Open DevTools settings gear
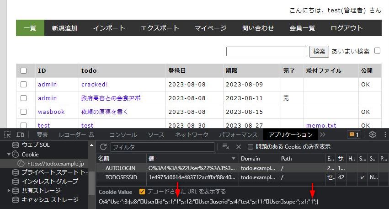 373,134
